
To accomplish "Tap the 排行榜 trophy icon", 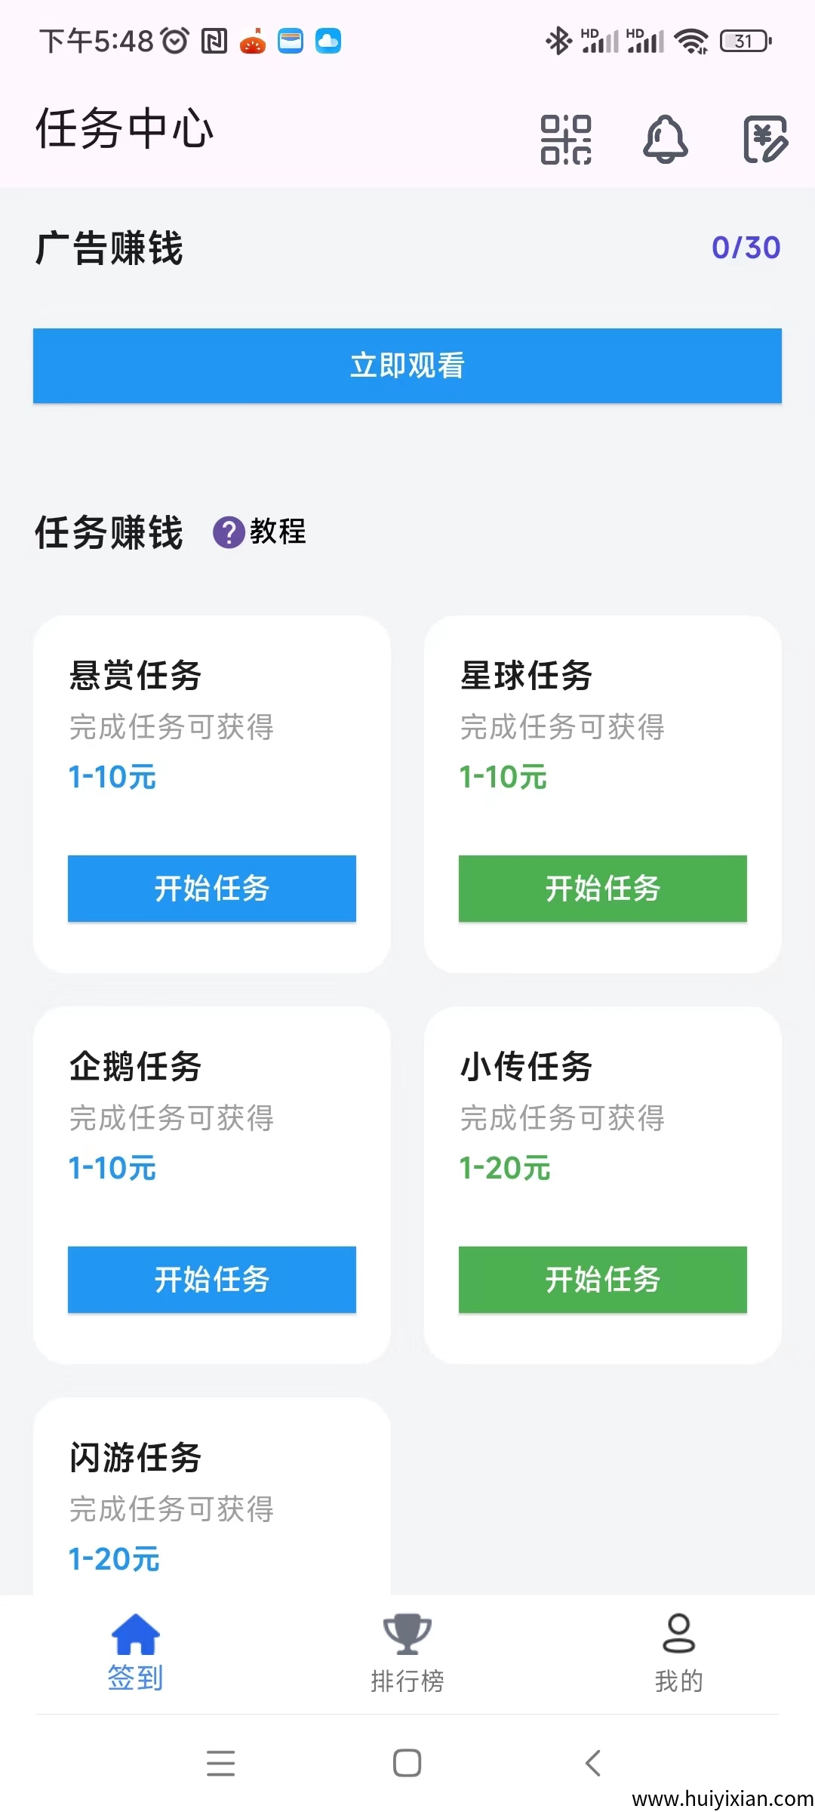I will 407,1633.
